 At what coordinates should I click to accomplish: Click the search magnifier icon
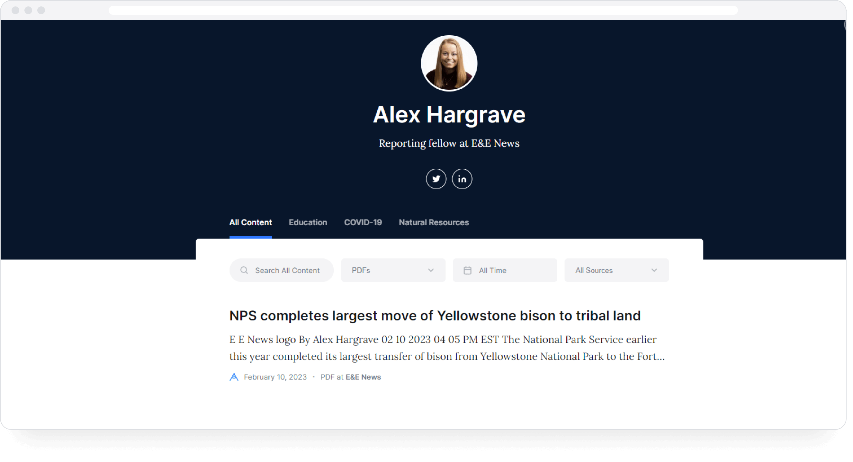(x=244, y=271)
